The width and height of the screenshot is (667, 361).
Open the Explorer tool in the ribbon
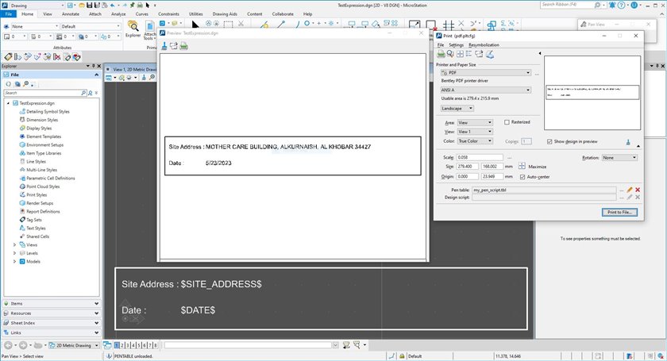pyautogui.click(x=133, y=28)
